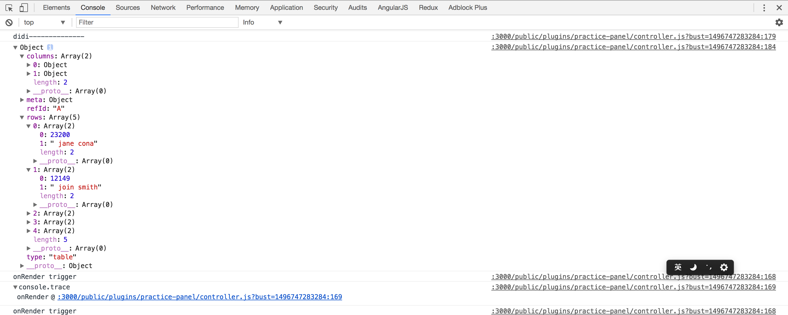Switch the 英 language toggle
Image resolution: width=788 pixels, height=315 pixels.
(678, 268)
